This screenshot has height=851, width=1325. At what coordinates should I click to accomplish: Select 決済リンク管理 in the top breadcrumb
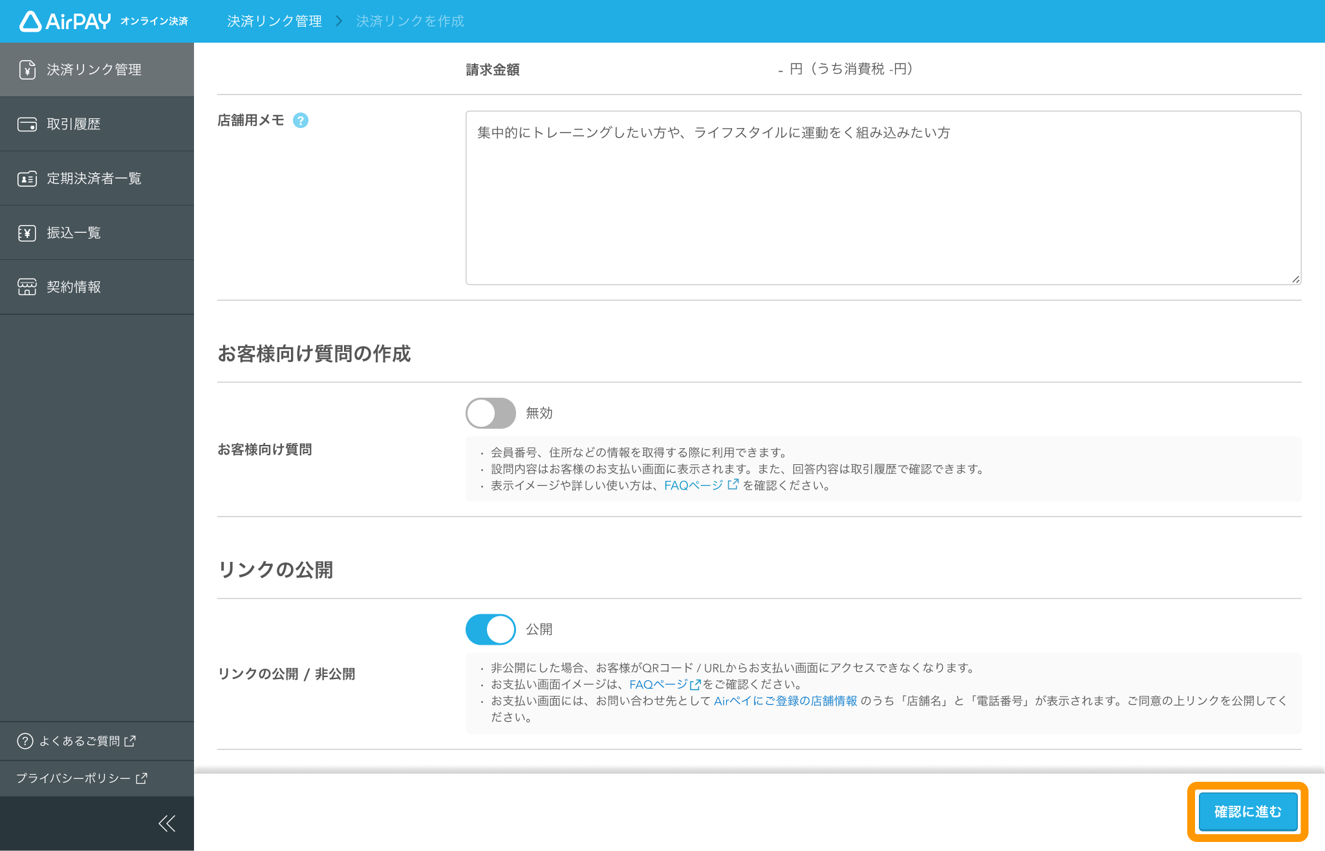tap(274, 21)
